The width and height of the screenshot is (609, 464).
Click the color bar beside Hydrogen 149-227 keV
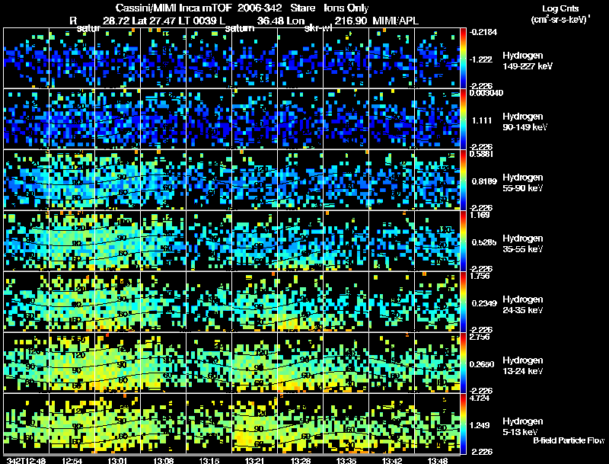pyautogui.click(x=463, y=58)
